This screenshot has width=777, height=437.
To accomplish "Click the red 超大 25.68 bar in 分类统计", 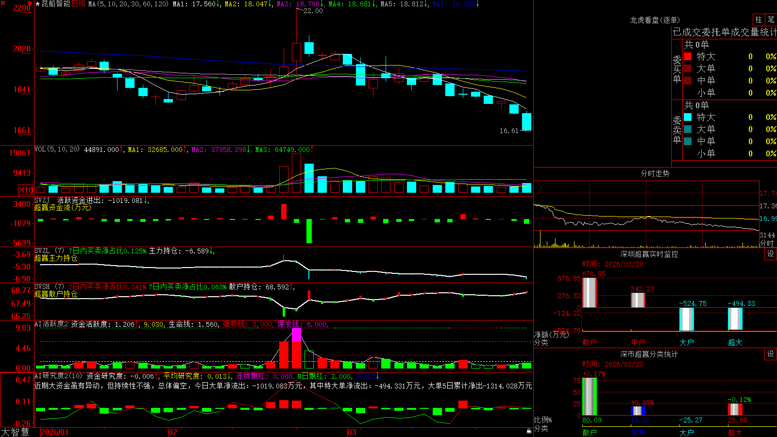I will pyautogui.click(x=735, y=409).
